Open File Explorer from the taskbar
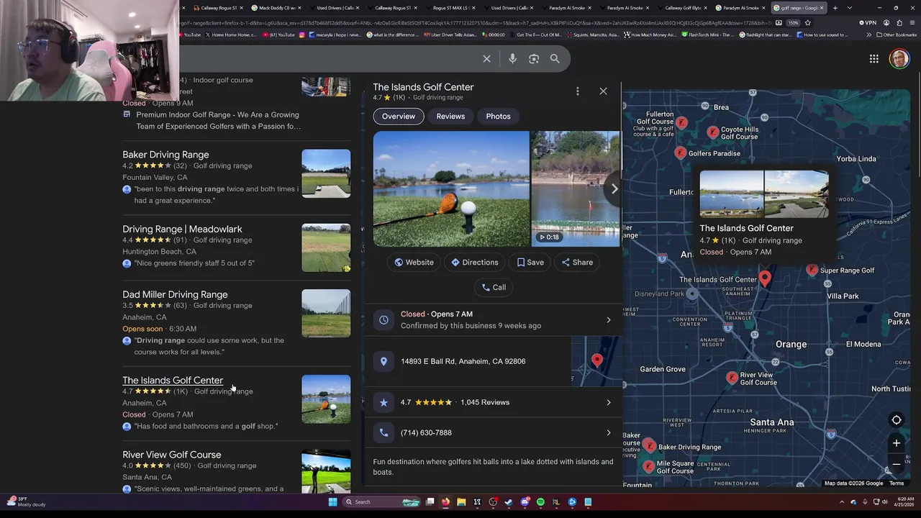The width and height of the screenshot is (921, 518). (461, 502)
